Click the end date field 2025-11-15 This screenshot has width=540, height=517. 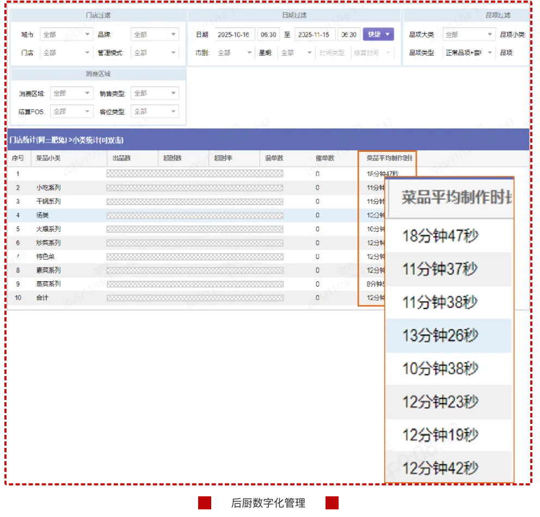point(315,35)
